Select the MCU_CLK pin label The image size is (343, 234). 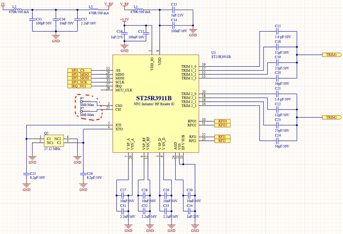click(124, 90)
